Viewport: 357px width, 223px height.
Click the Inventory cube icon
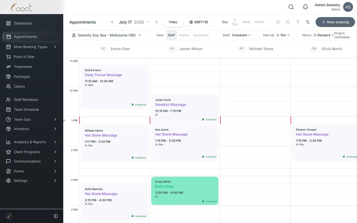[x=8, y=129]
